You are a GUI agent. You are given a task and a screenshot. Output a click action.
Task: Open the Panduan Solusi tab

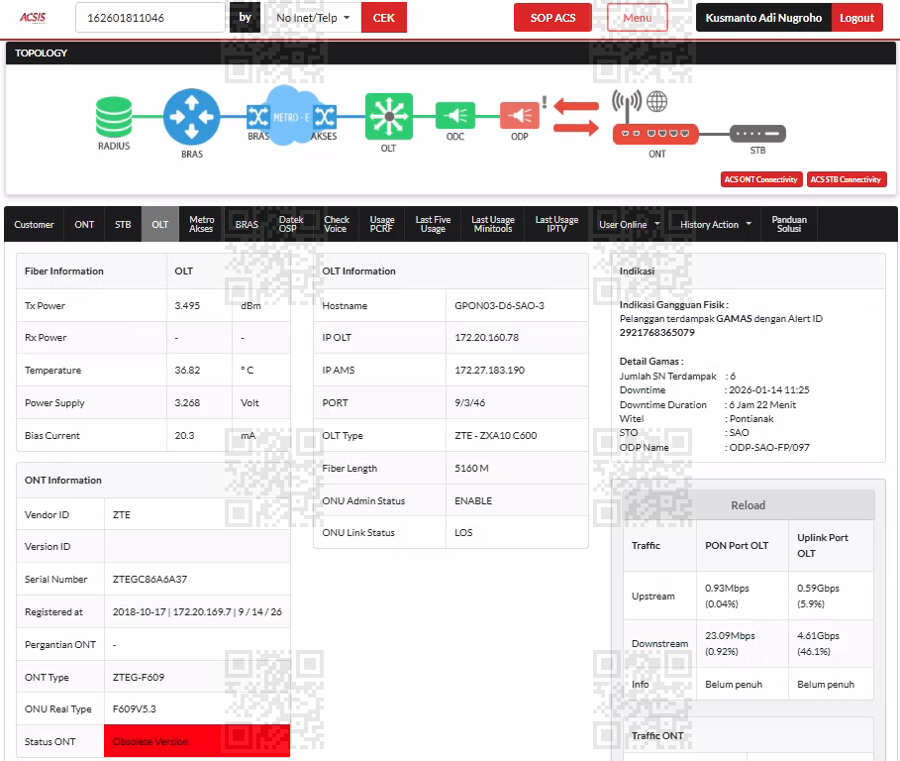789,225
